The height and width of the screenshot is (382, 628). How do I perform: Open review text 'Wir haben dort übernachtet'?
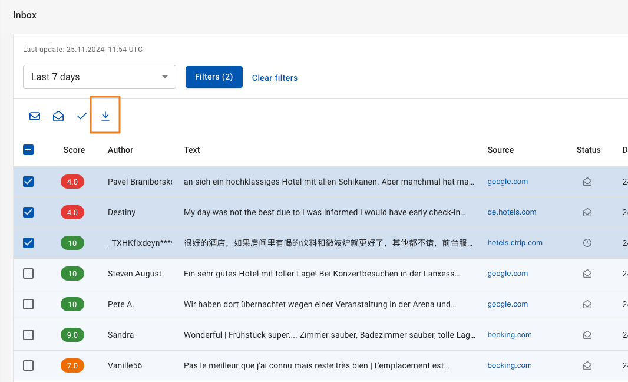[x=320, y=304]
